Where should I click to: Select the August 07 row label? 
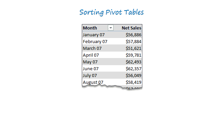coord(93,82)
